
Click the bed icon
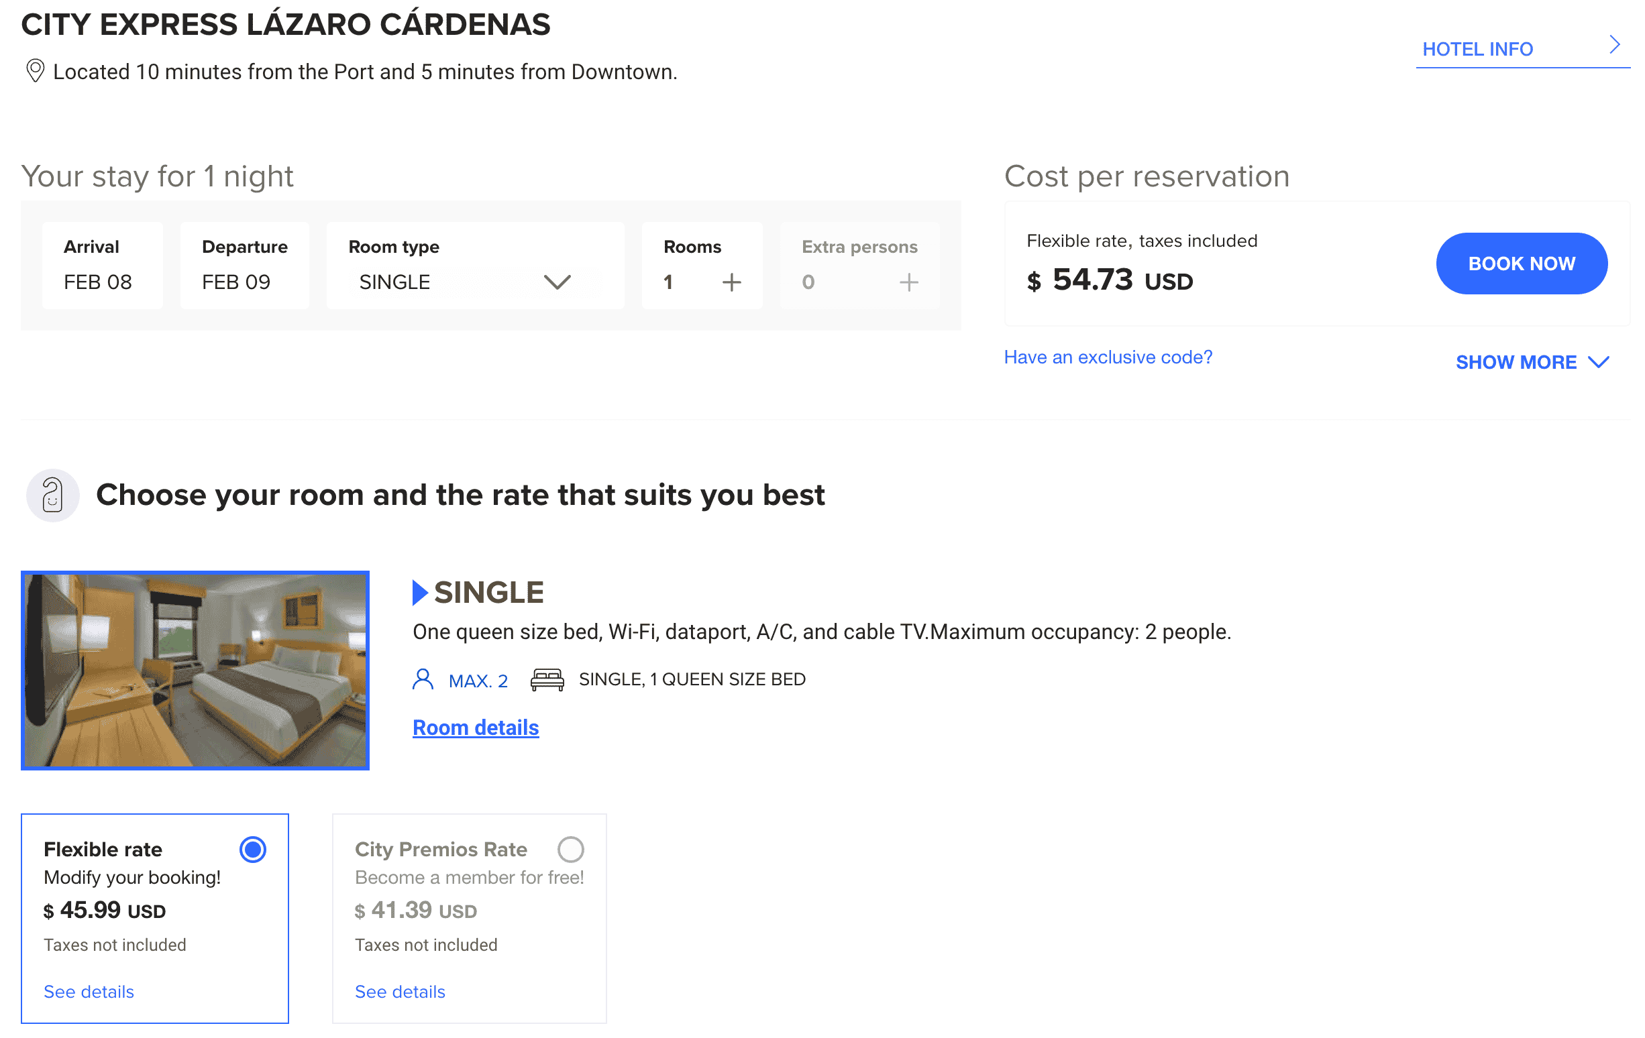547,679
